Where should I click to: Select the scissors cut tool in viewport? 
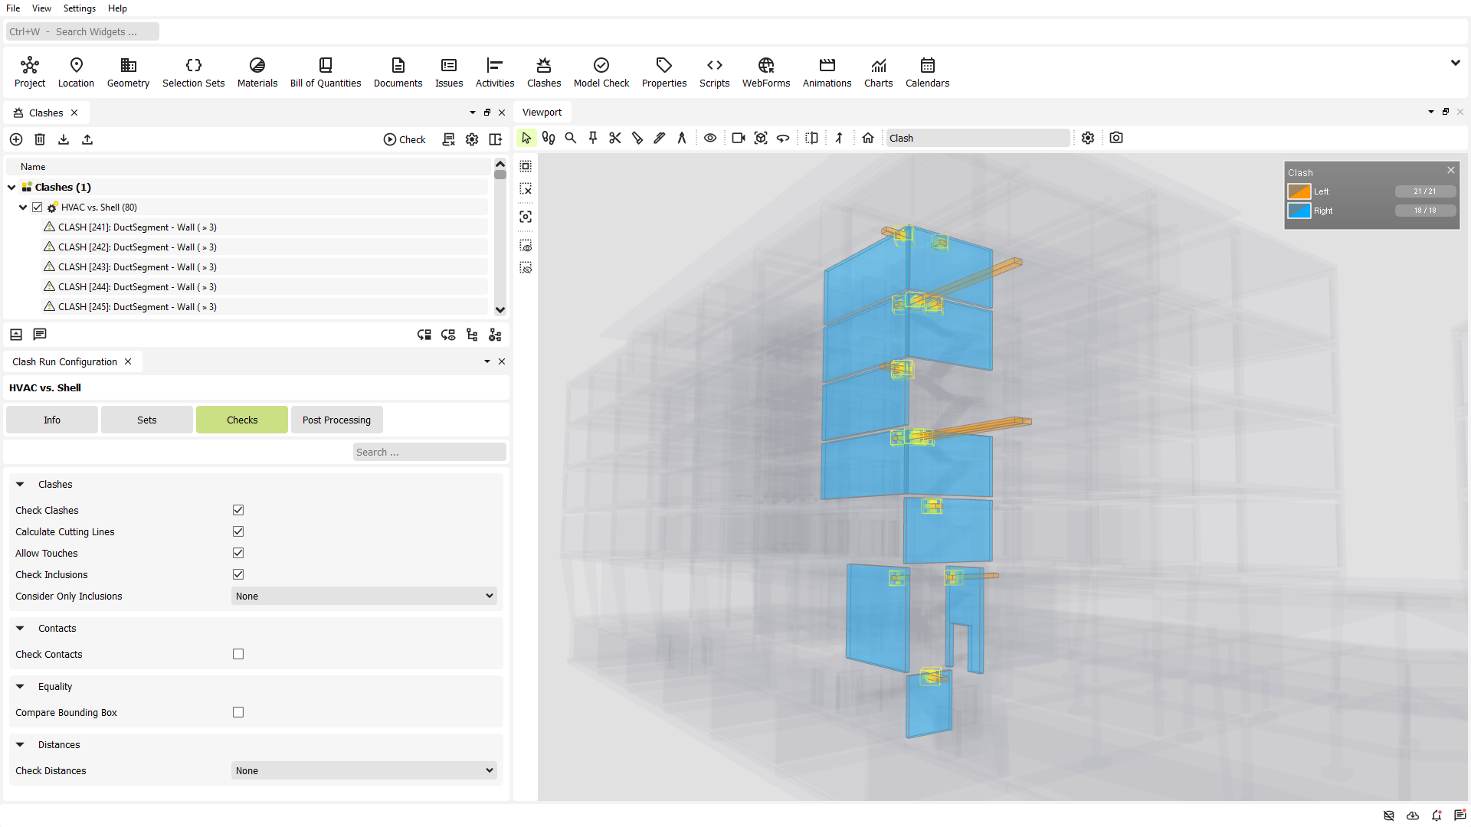(x=614, y=138)
